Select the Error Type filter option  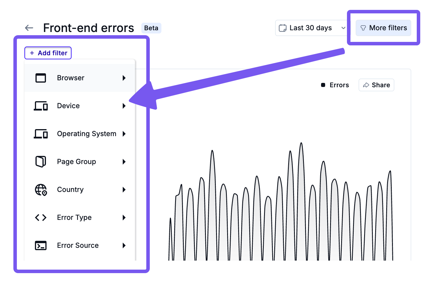point(74,218)
